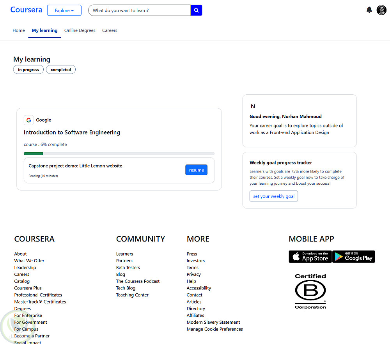The image size is (390, 344).
Task: Open the Coursera Plus footer link
Action: click(28, 288)
